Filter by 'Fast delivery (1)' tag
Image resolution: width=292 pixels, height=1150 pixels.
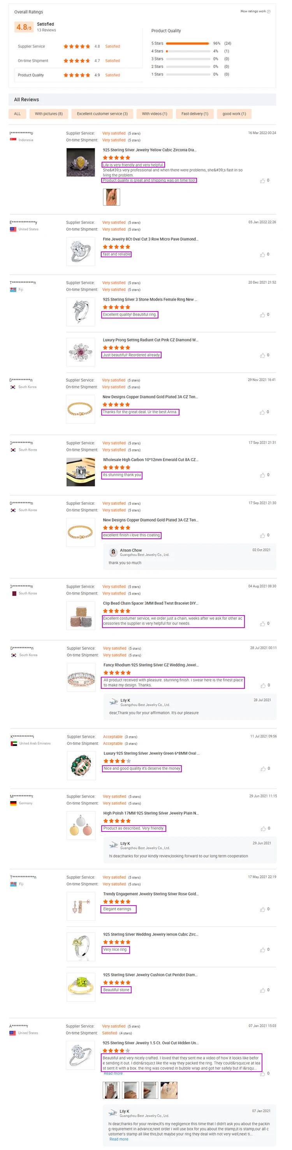[194, 114]
